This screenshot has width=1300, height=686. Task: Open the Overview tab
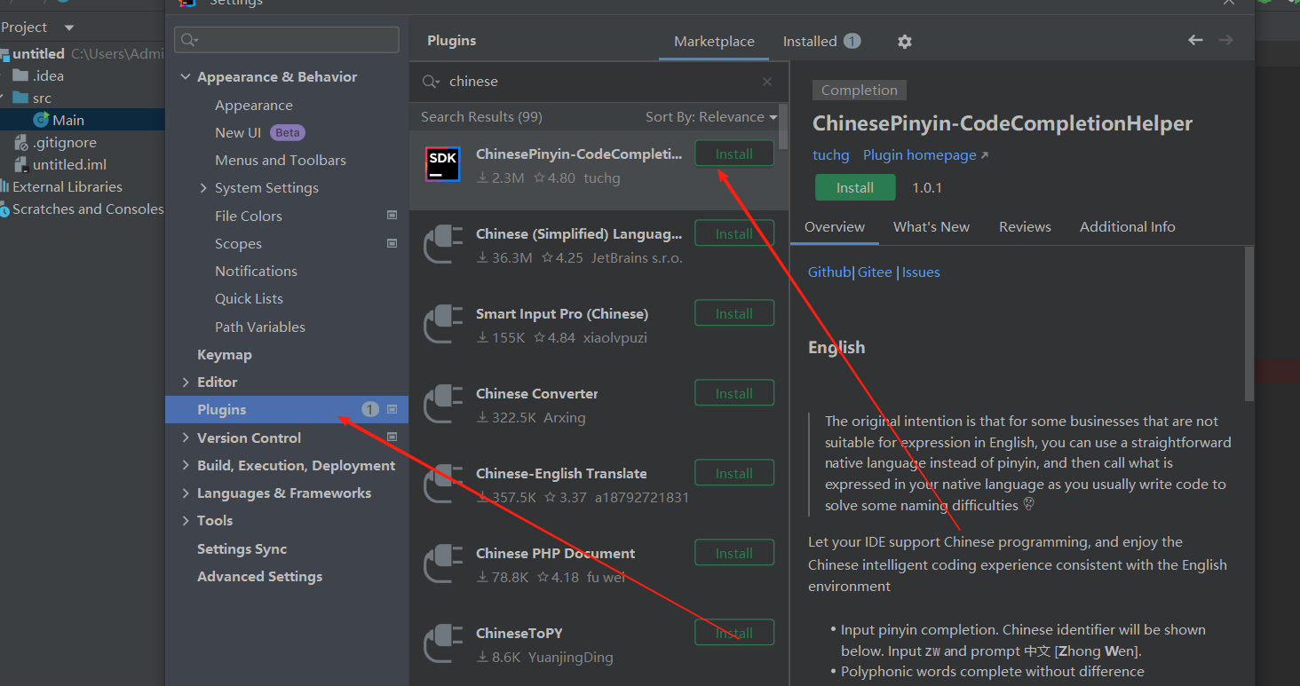pos(835,227)
